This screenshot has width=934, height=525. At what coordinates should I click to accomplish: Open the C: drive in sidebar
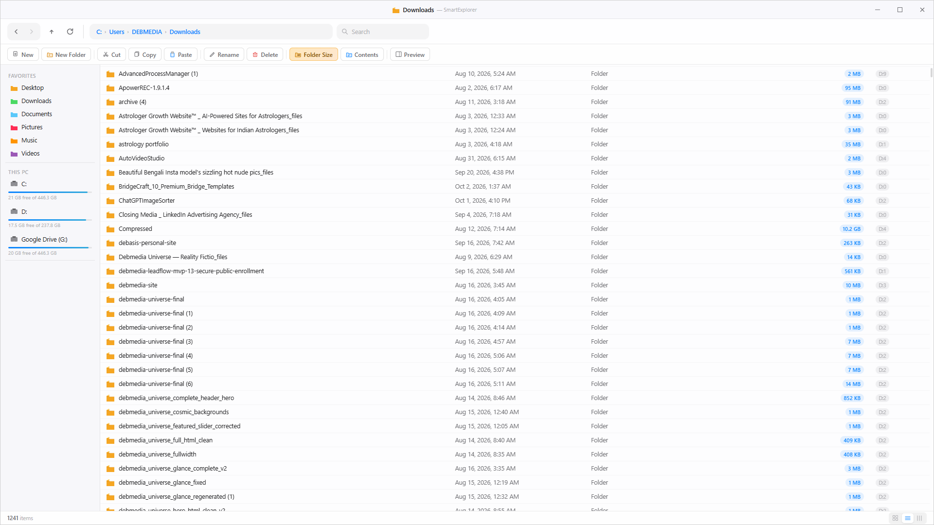[x=50, y=184]
